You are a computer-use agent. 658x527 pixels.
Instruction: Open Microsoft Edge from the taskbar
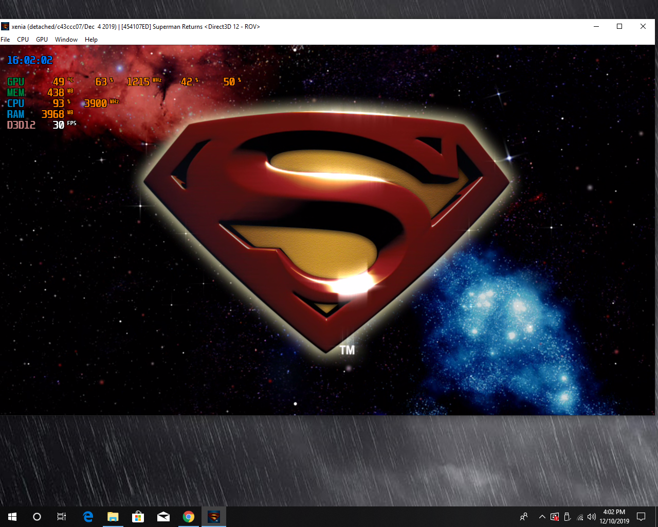87,517
